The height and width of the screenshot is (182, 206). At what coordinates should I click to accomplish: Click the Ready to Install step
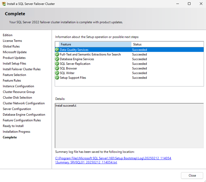coord(13,126)
